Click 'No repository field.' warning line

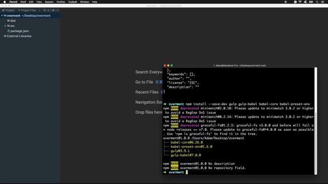click(204, 168)
